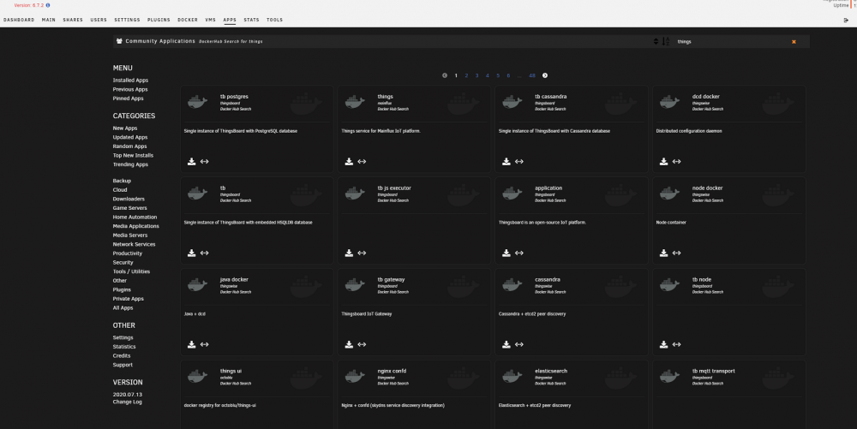Viewport: 857px width, 429px height.
Task: Click the A-Z sort order icon
Action: click(x=666, y=41)
